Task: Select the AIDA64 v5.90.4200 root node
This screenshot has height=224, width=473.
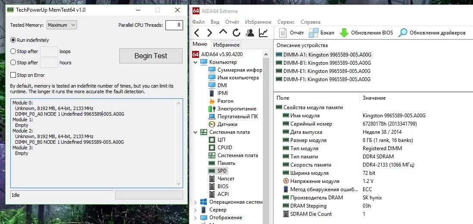Action: (218, 54)
